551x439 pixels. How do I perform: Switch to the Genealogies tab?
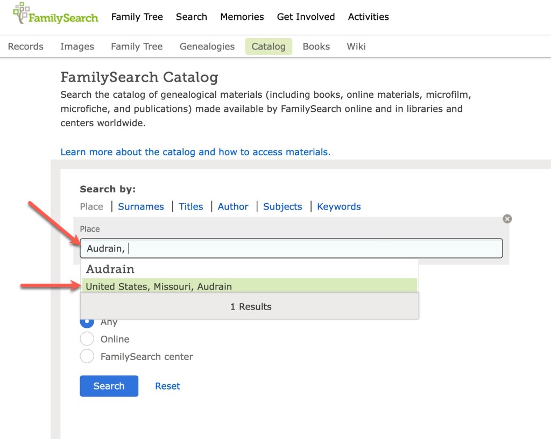(x=207, y=46)
